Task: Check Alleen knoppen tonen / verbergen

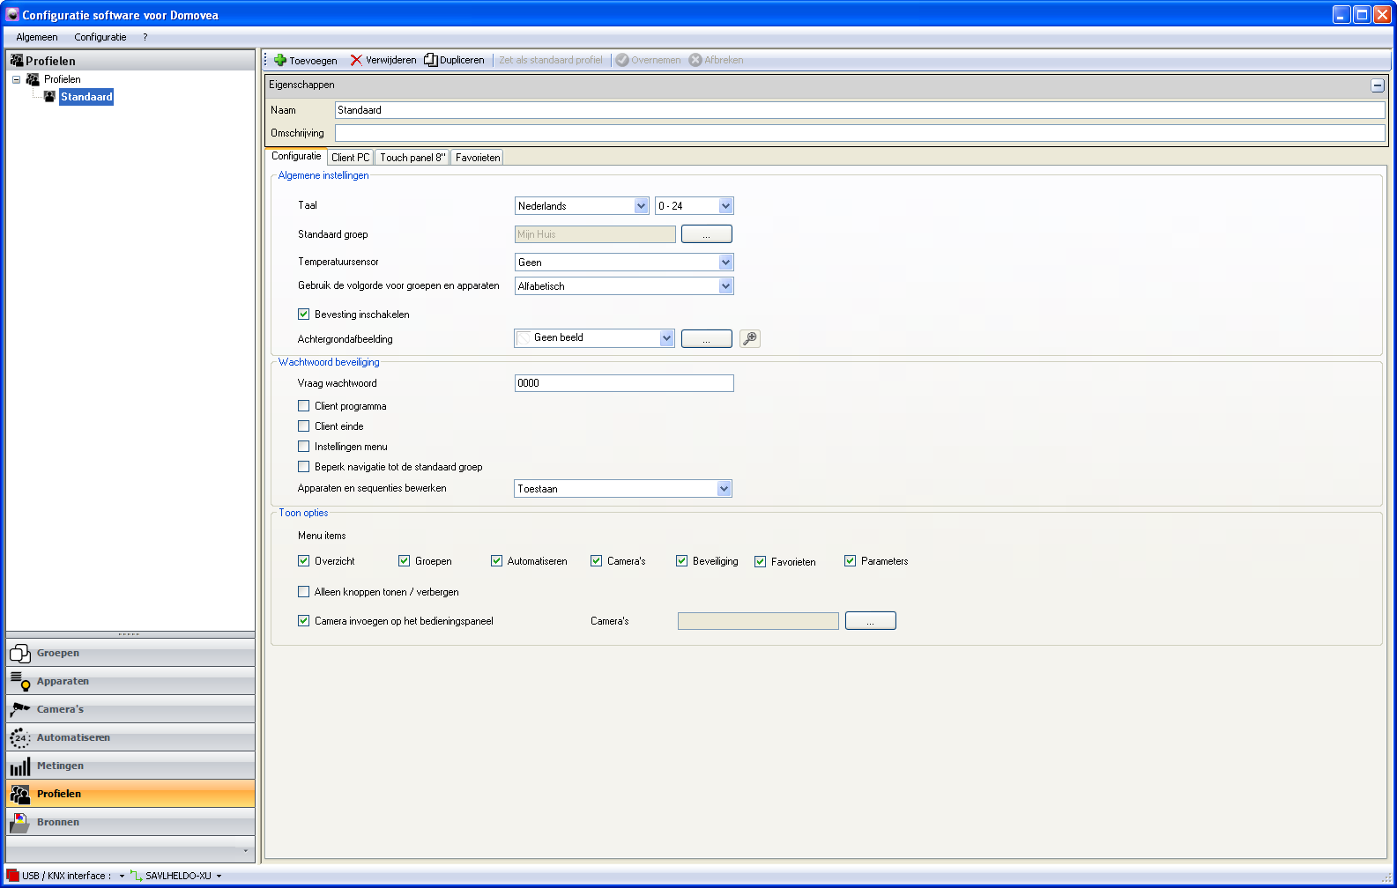Action: click(304, 592)
